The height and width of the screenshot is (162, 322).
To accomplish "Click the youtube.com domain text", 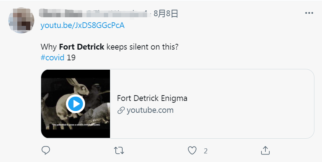I will (150, 110).
